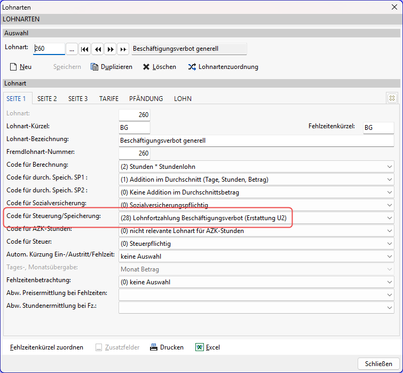The width and height of the screenshot is (403, 373).
Task: Jump to the first Lohnart record
Action: coord(84,49)
